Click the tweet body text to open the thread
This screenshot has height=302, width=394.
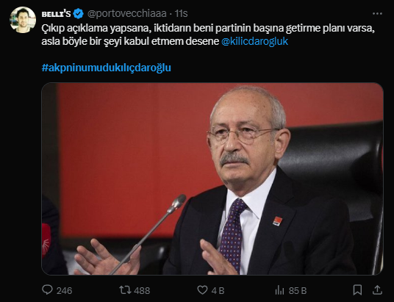tap(208, 35)
